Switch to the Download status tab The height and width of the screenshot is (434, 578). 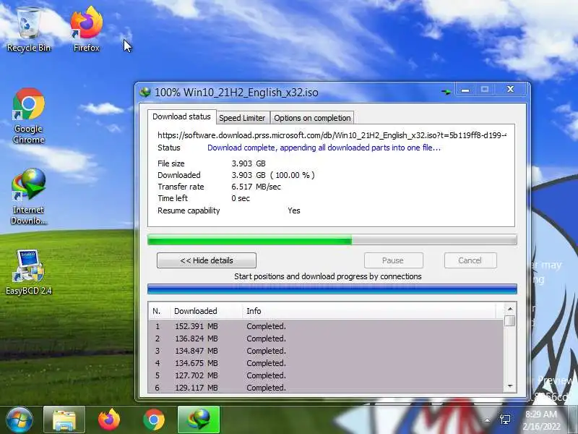tap(182, 116)
